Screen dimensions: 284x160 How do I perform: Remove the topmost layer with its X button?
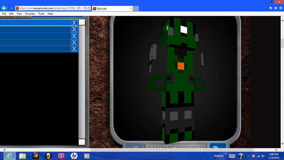[x=74, y=23]
